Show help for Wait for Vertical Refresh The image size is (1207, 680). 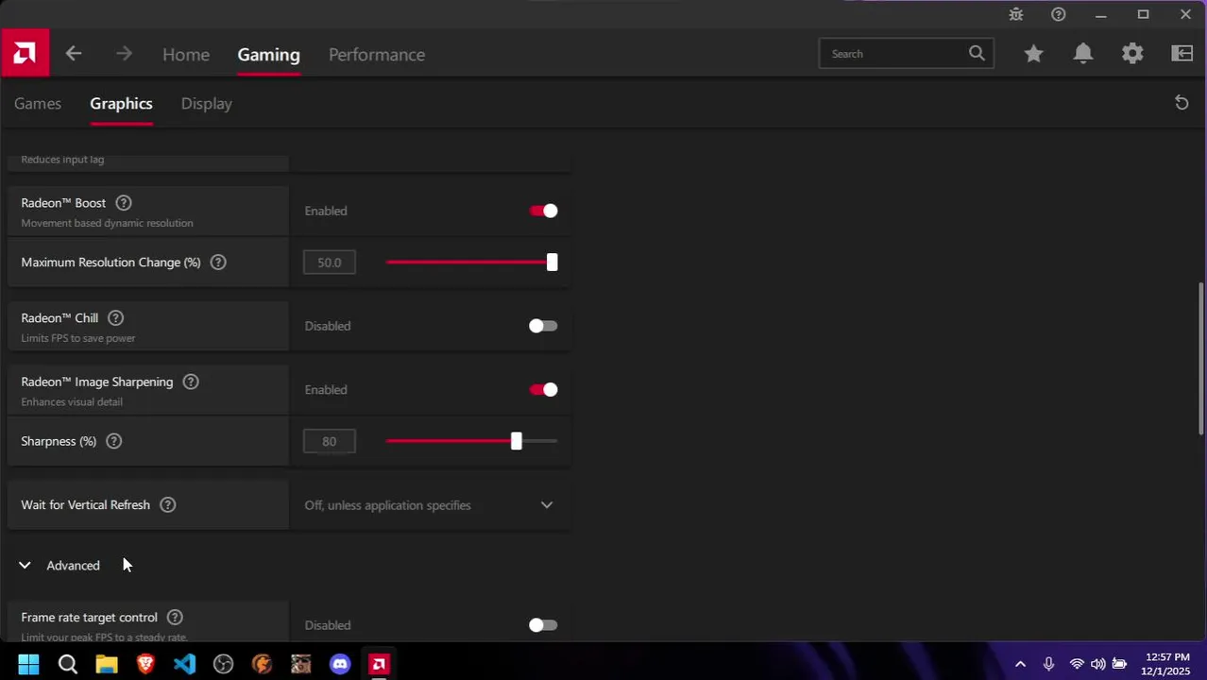(x=167, y=505)
